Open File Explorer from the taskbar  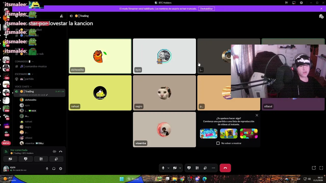175,179
